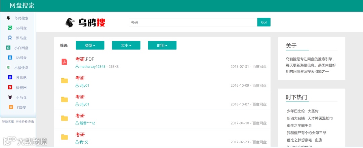Screen dimensions: 363x148
Task: Click the folder icon dated 2016-10-09
Action: [x=64, y=81]
